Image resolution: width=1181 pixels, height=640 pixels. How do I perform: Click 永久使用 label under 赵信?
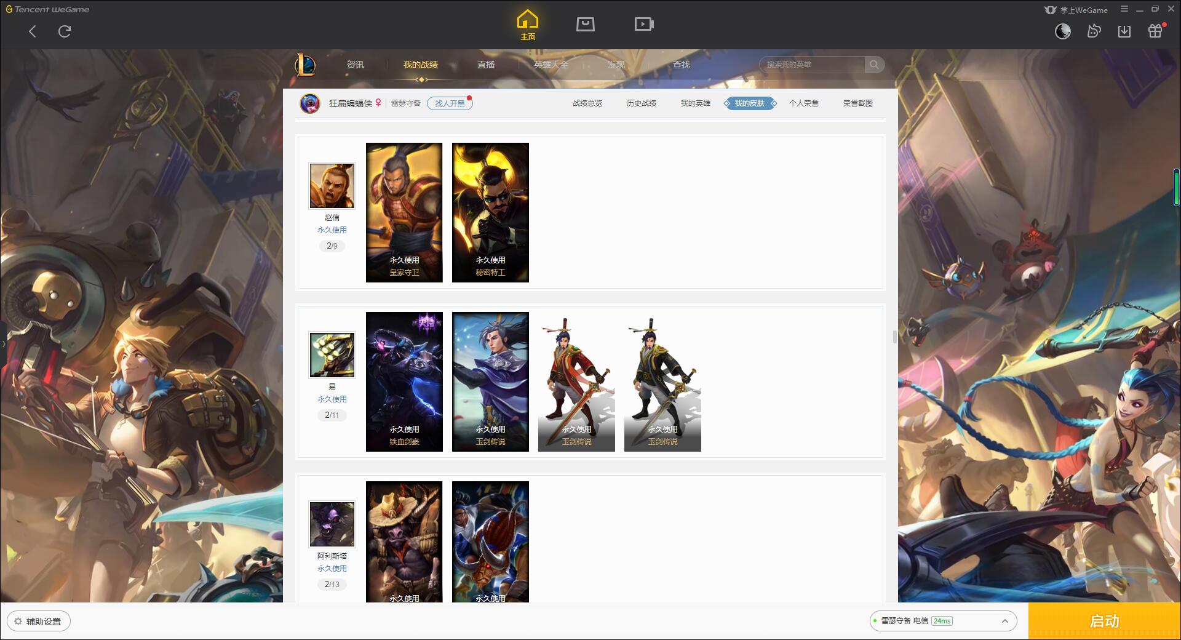[x=332, y=230]
